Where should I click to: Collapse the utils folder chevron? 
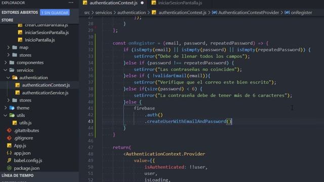pos(6,115)
